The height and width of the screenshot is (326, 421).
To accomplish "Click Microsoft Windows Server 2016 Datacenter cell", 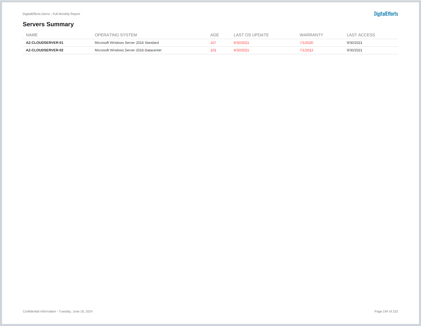I will point(128,50).
